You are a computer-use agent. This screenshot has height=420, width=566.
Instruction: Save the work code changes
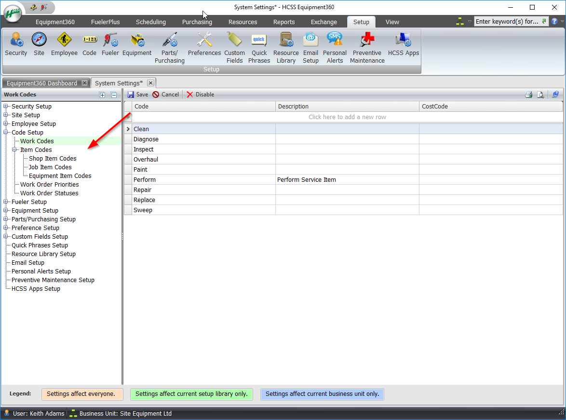tap(137, 95)
